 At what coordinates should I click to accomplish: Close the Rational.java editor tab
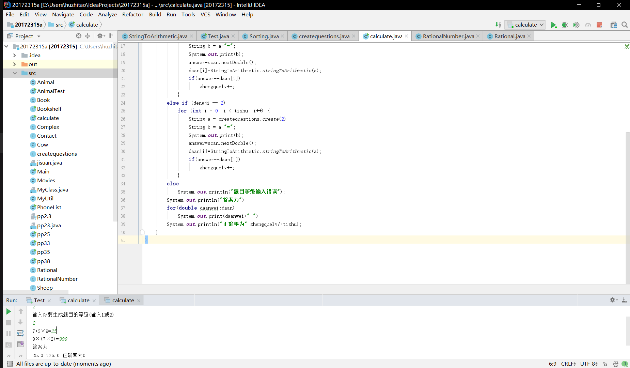coord(529,36)
